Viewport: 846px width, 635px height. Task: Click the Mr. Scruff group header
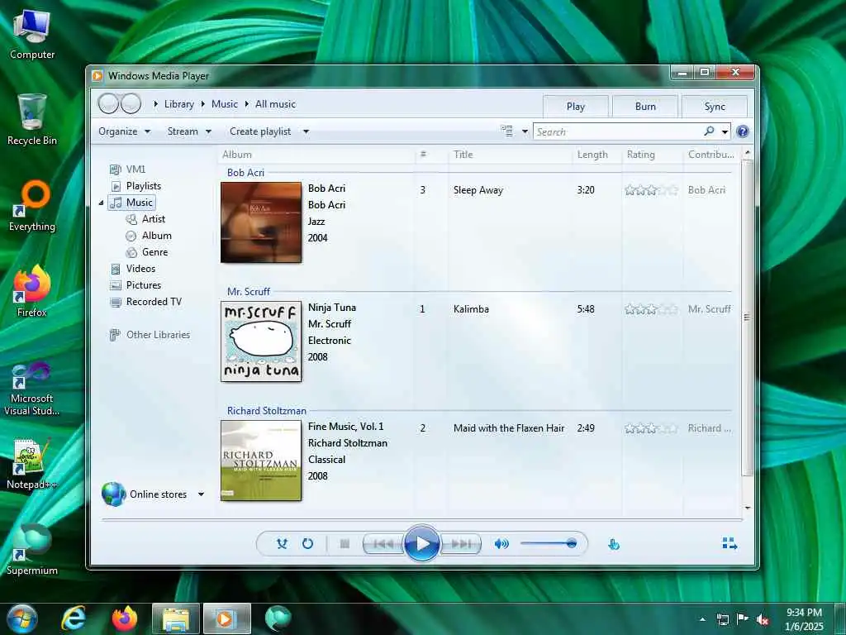click(x=248, y=292)
